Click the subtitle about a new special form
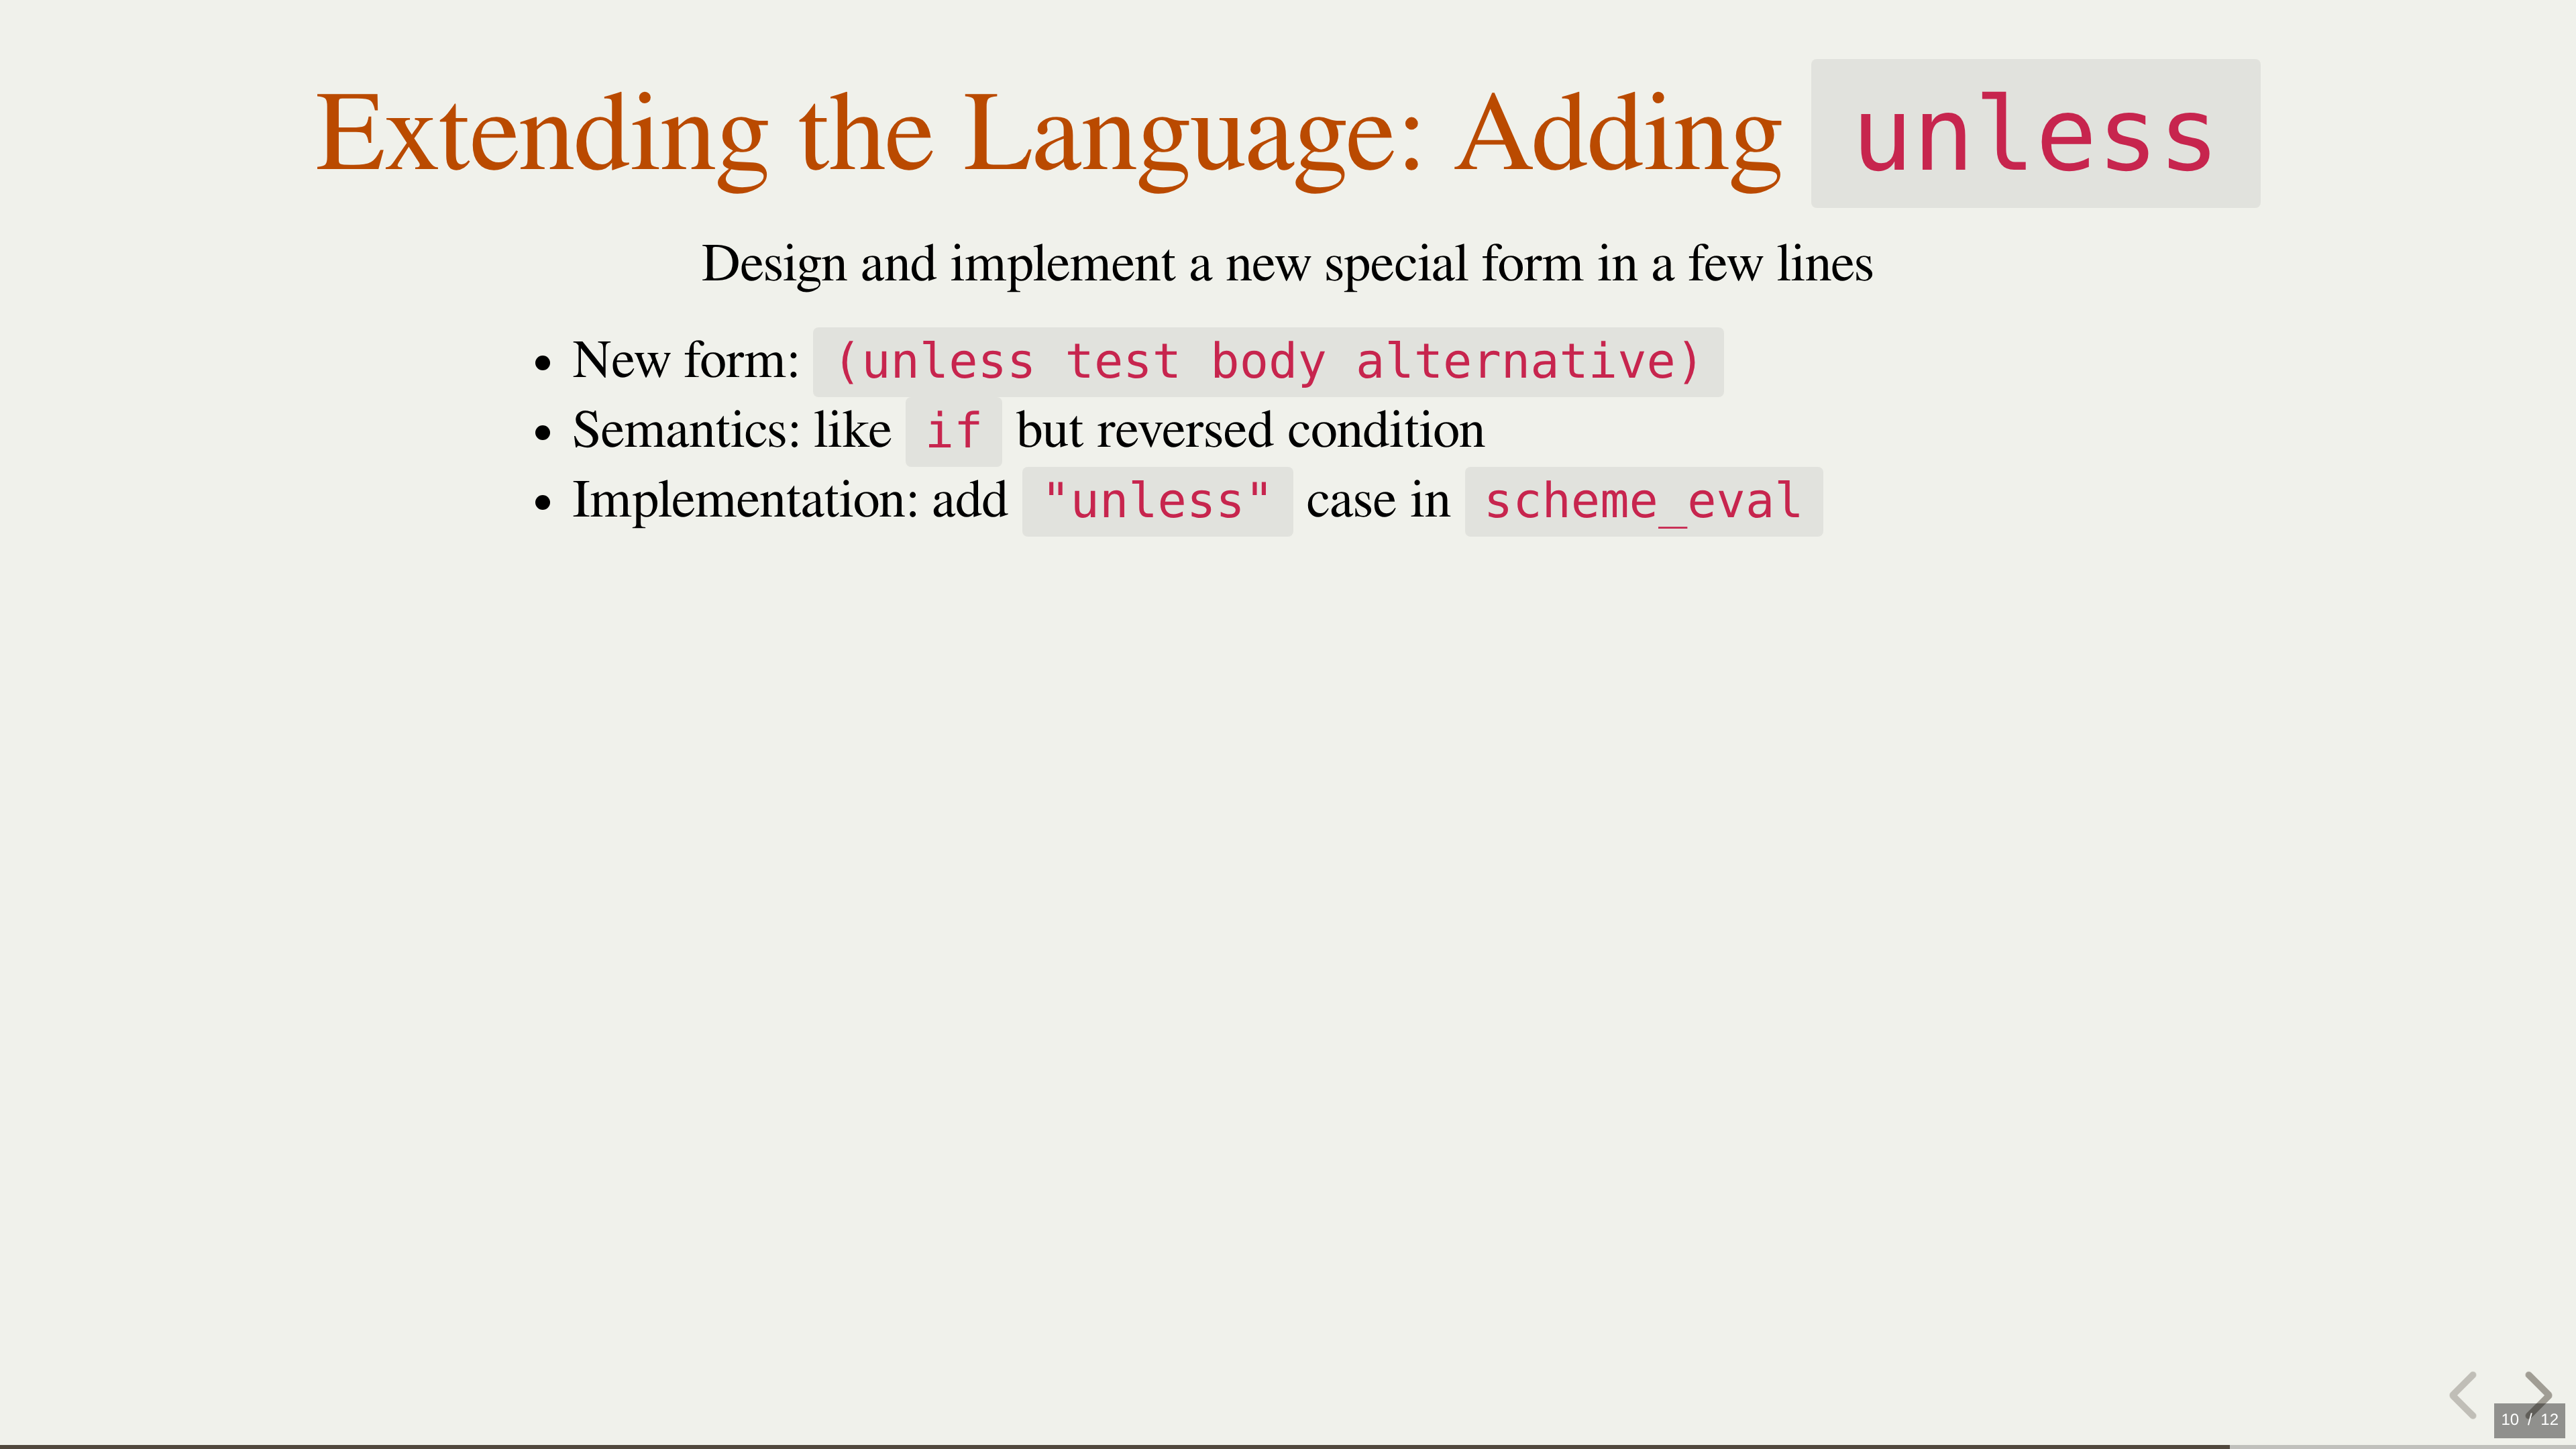 click(1287, 264)
